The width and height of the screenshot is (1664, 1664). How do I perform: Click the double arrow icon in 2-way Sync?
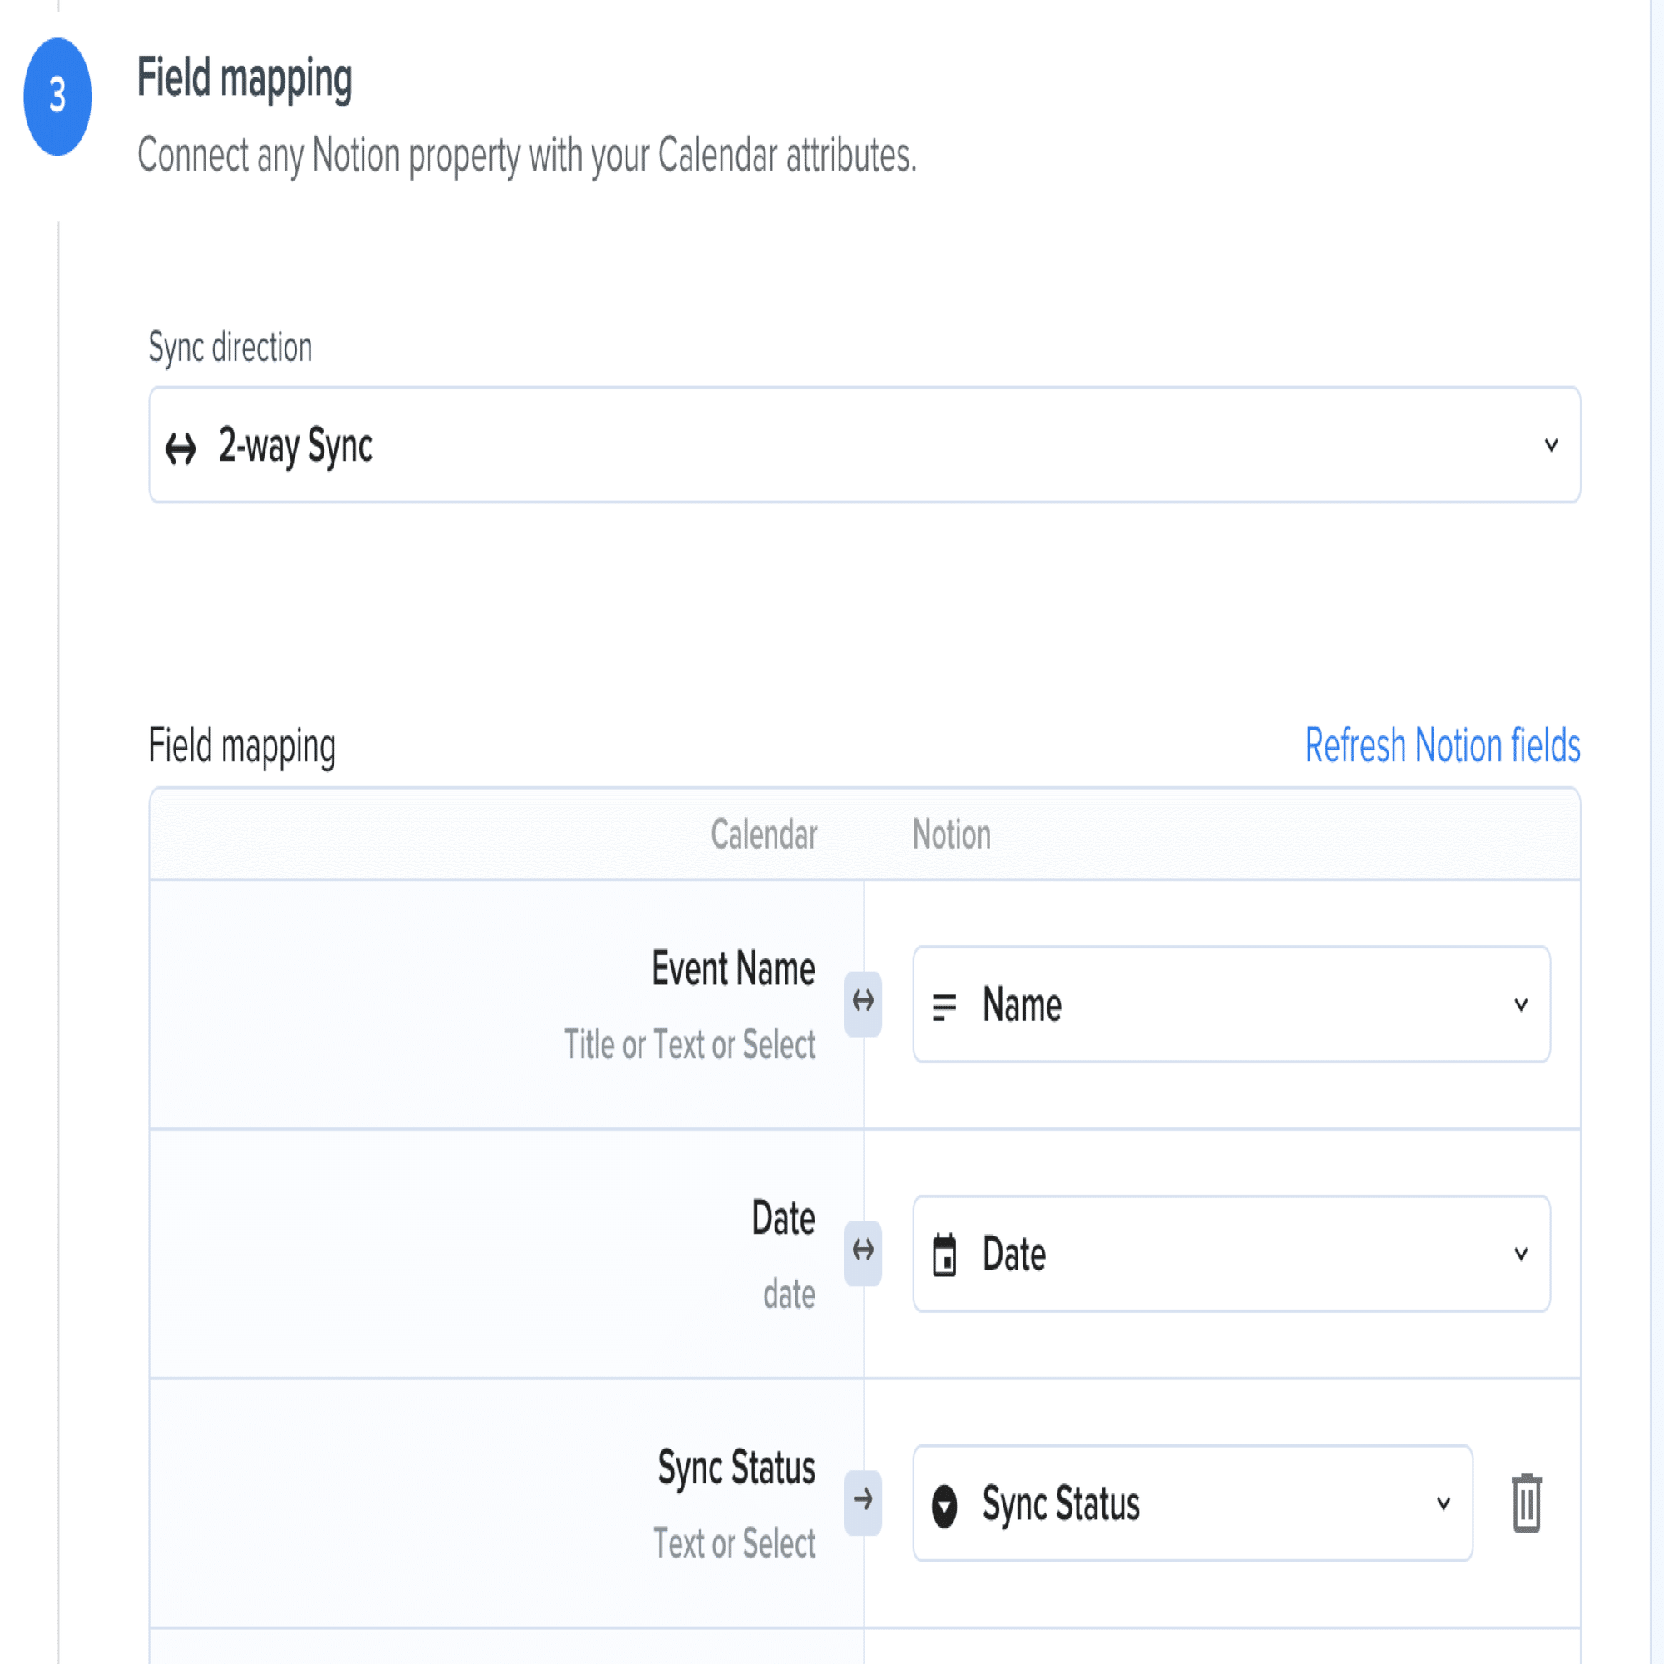click(x=181, y=448)
